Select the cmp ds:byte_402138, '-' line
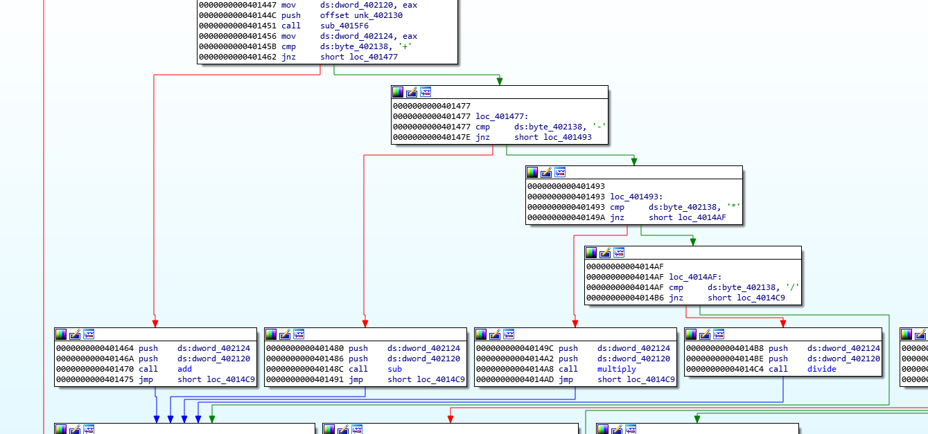 [499, 127]
